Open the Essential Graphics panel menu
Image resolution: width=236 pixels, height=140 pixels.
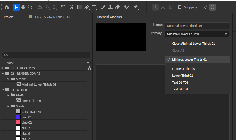[x=126, y=17]
